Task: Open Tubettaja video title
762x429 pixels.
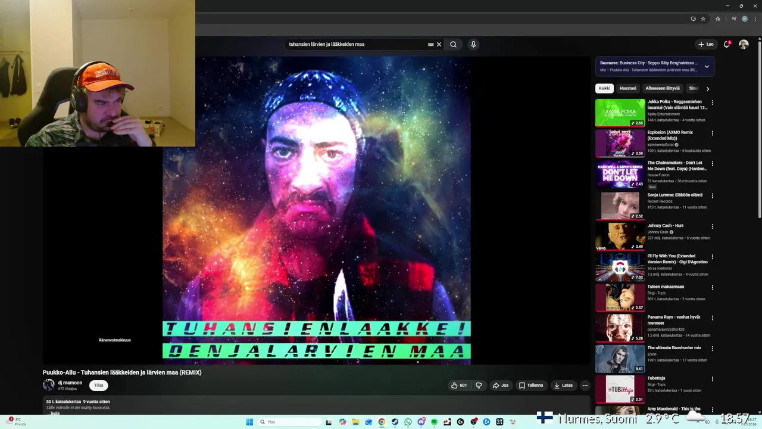Action: [657, 378]
